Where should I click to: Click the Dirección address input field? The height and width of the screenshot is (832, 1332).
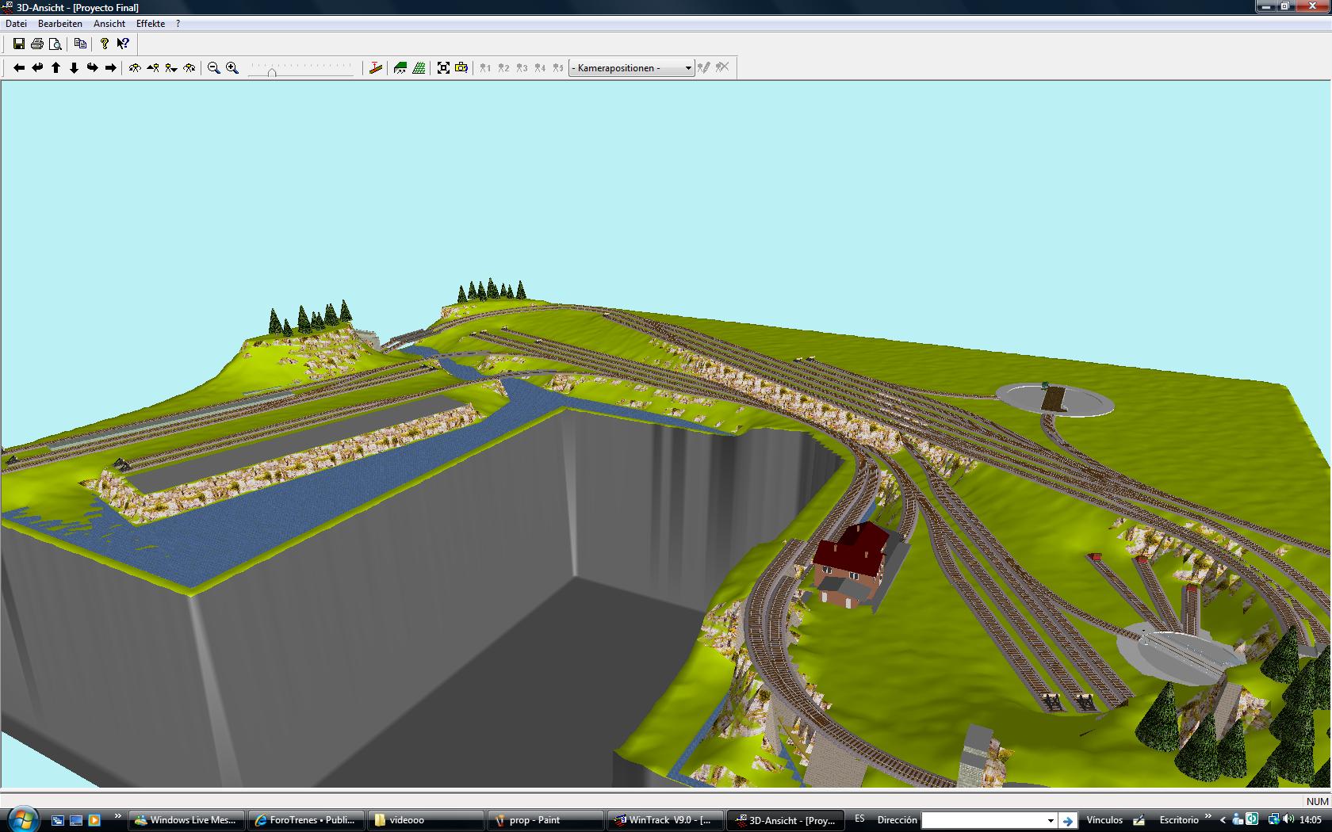click(983, 820)
